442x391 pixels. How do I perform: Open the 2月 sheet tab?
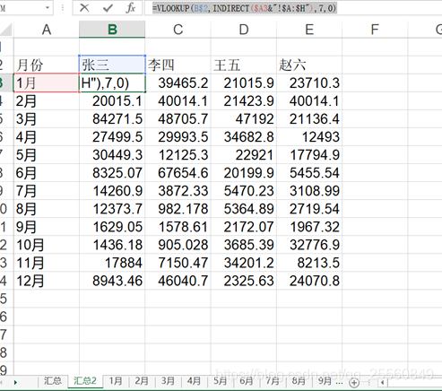(142, 381)
